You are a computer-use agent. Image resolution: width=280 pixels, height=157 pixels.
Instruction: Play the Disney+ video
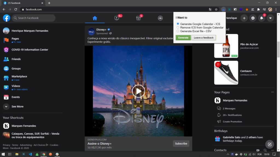click(x=138, y=91)
